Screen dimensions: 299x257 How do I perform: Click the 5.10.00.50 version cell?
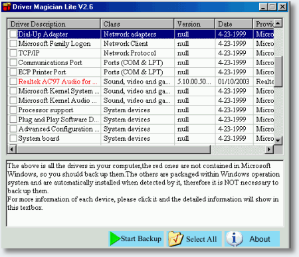(194, 82)
